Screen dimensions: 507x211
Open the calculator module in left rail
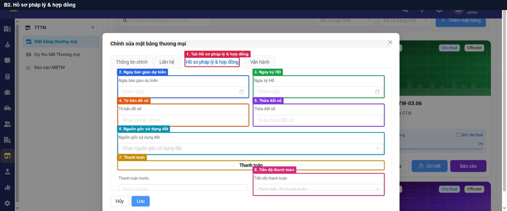click(x=7, y=77)
